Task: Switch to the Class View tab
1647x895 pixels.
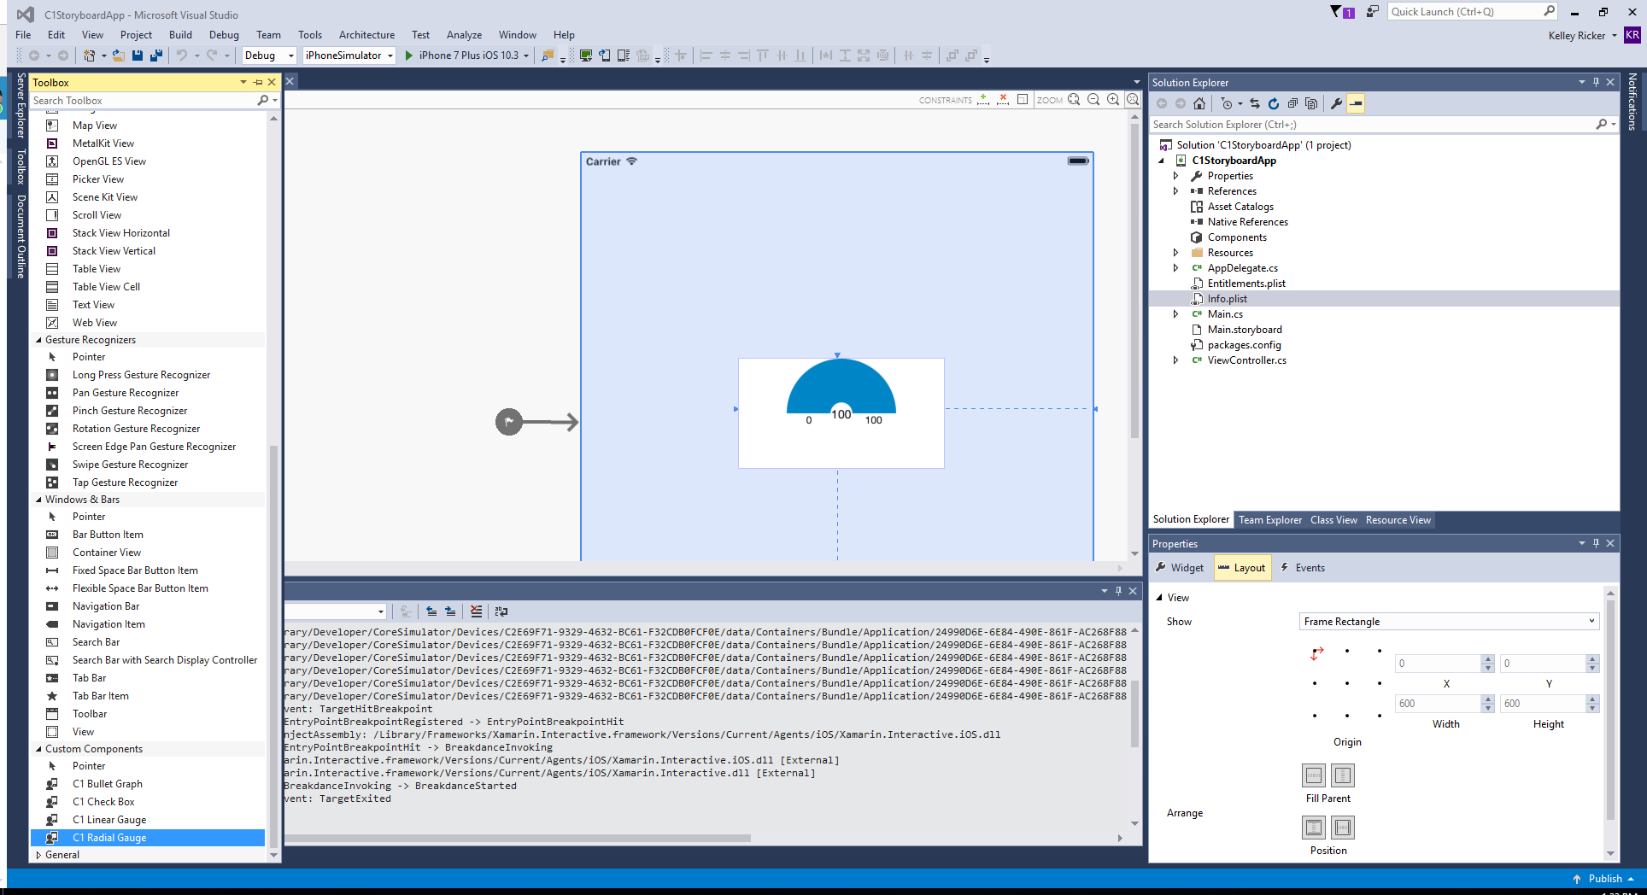Action: coord(1333,520)
